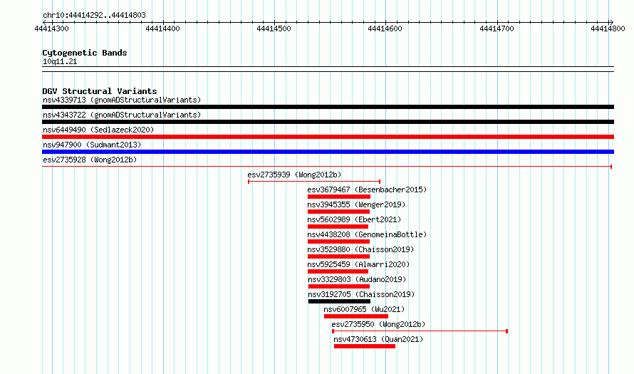Click the Cytogenetic Bands track title
Viewport: 634px width, 374px height.
(x=85, y=53)
